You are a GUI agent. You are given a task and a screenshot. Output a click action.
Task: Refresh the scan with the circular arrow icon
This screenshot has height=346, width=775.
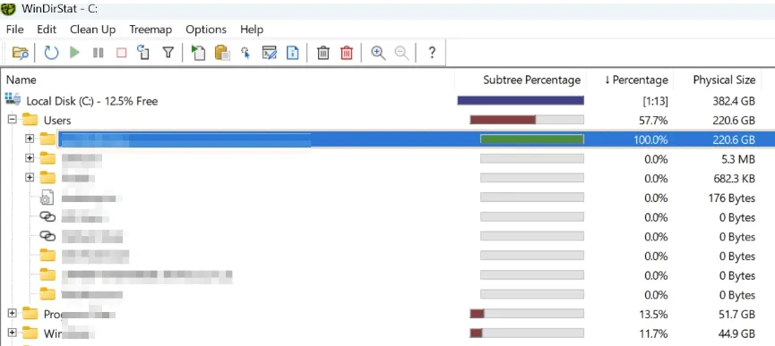click(x=51, y=52)
